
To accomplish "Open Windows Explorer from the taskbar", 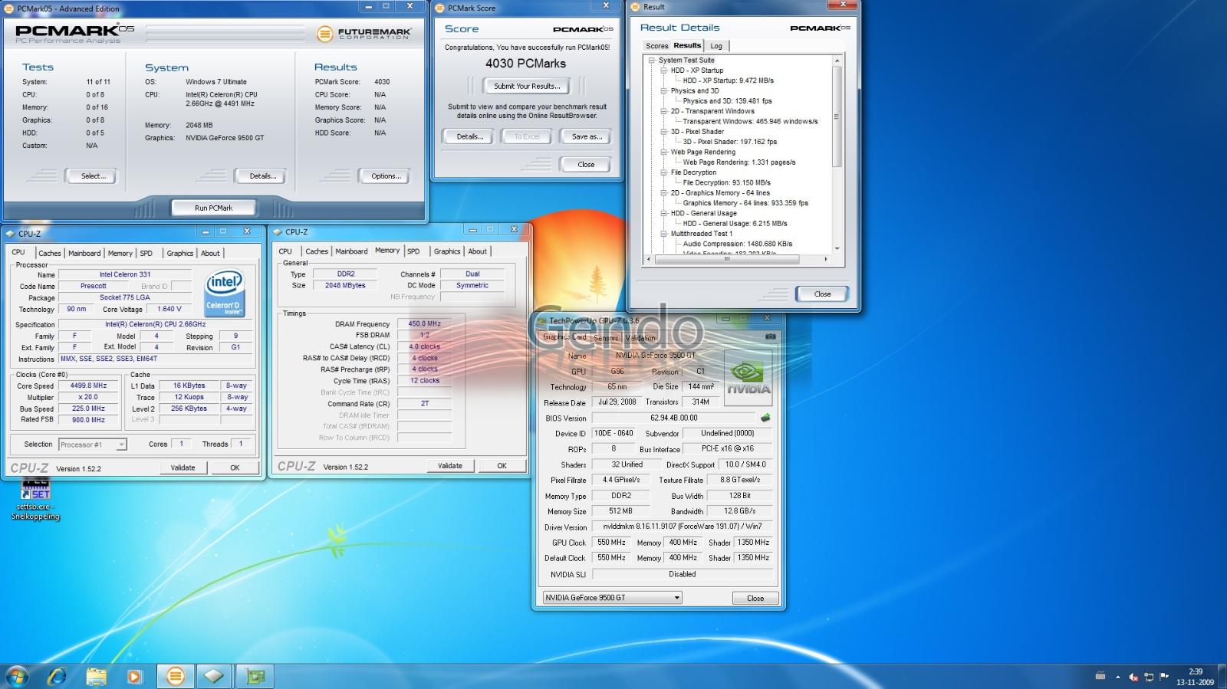I will [96, 676].
